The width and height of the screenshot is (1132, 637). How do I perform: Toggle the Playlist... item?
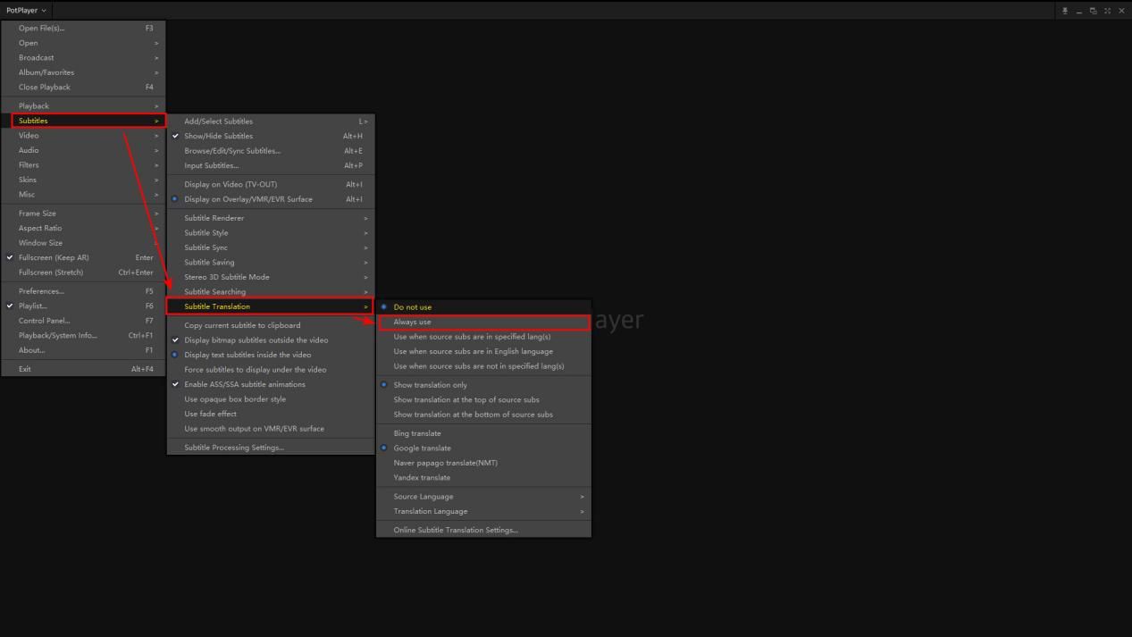(x=84, y=306)
